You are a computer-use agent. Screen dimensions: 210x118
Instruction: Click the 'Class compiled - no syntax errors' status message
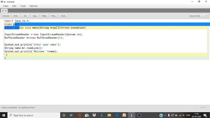tap(18, 108)
